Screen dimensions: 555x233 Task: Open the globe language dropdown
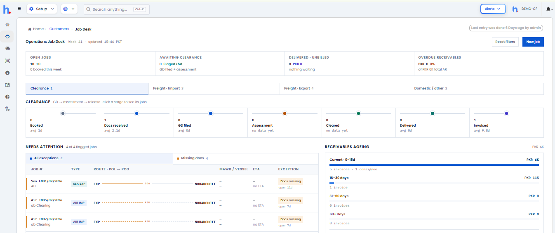[x=69, y=9]
